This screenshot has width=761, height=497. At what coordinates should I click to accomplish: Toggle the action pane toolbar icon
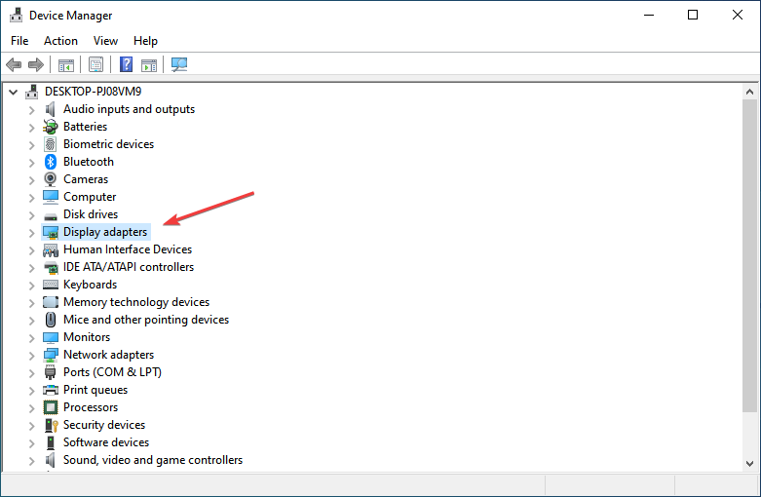(x=149, y=64)
